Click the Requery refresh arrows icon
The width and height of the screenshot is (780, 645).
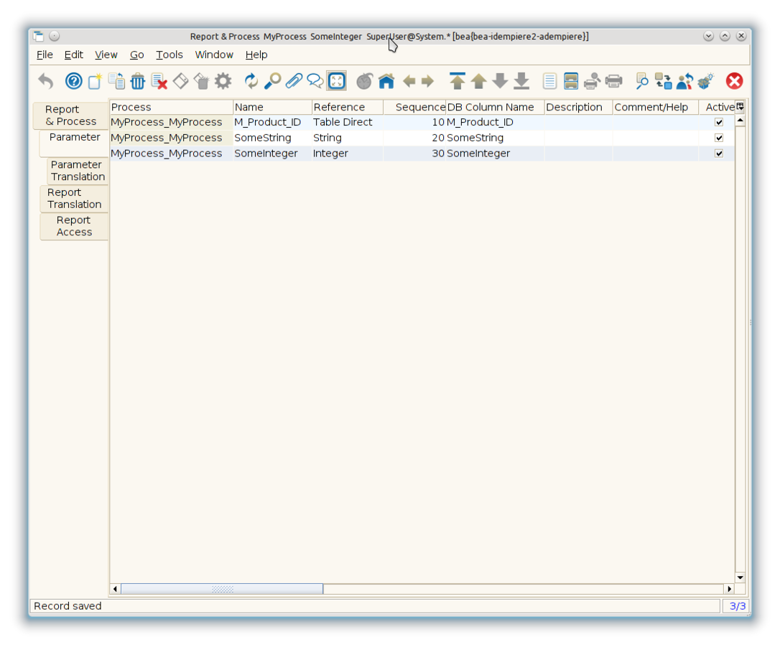click(251, 81)
